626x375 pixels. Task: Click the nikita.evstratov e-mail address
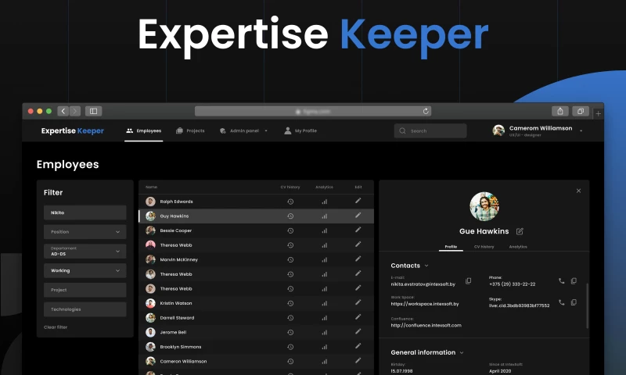tap(423, 284)
